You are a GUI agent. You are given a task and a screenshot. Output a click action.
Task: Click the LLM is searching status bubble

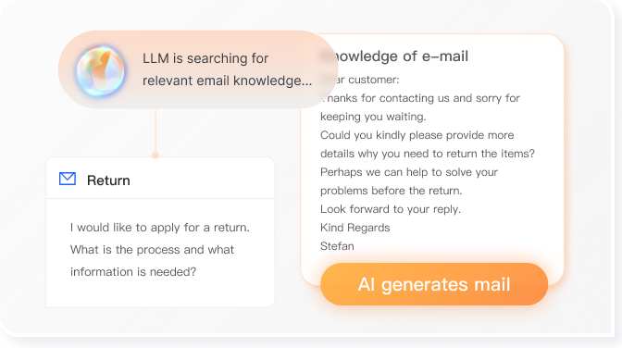pos(197,69)
